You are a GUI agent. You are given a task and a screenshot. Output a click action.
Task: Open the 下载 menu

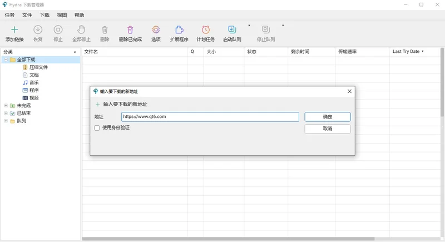(x=44, y=15)
